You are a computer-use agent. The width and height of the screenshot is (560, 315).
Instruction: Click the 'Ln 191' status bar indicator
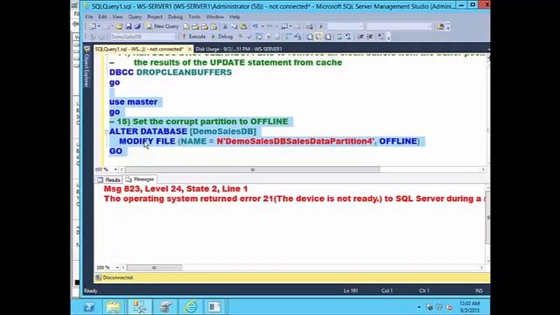click(x=350, y=290)
